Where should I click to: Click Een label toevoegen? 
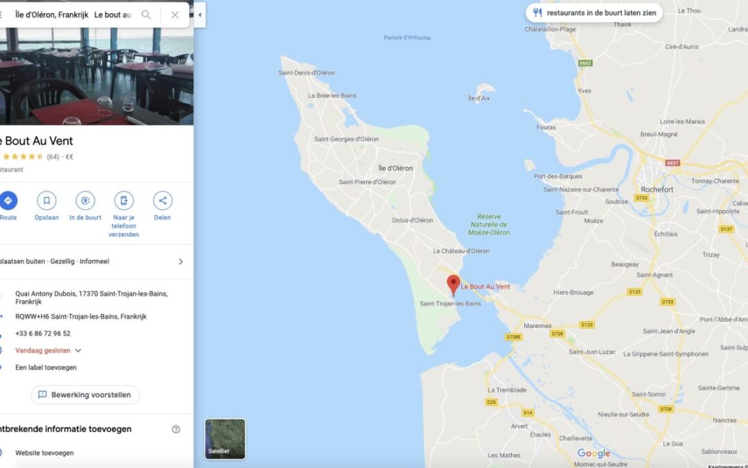(x=46, y=367)
